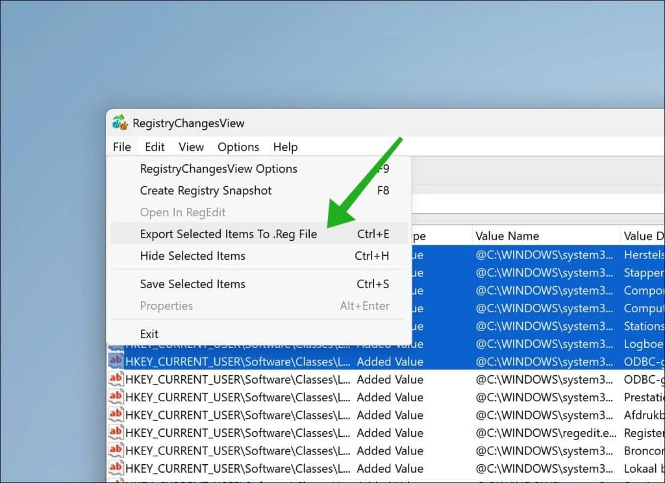This screenshot has width=665, height=483.
Task: Click the Value D... column header
Action: click(x=642, y=236)
